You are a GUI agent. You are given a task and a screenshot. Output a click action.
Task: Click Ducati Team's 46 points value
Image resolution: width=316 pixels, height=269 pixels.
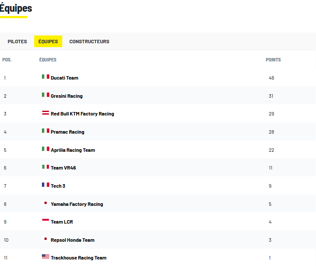[x=271, y=78]
